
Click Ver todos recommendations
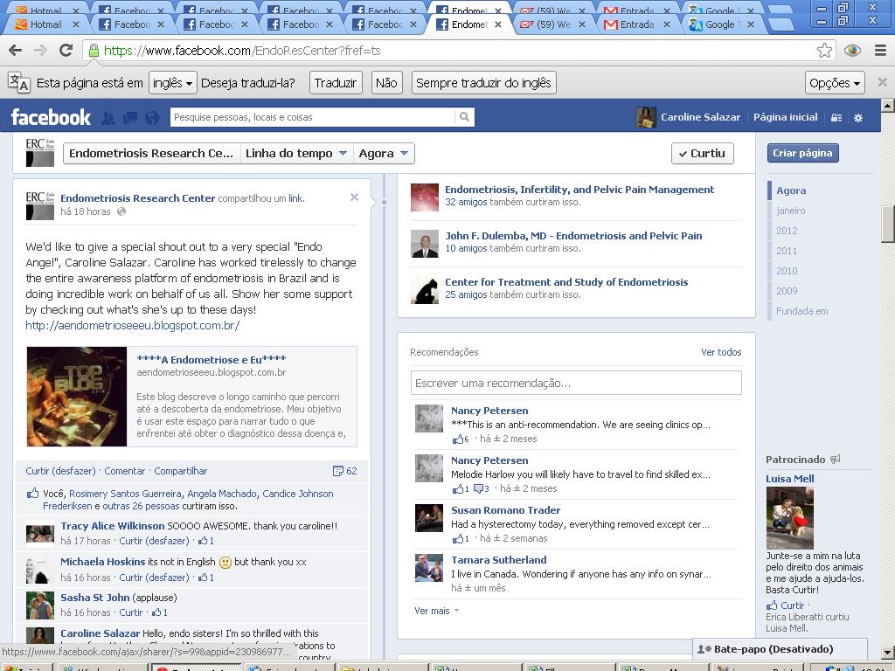[x=721, y=352]
